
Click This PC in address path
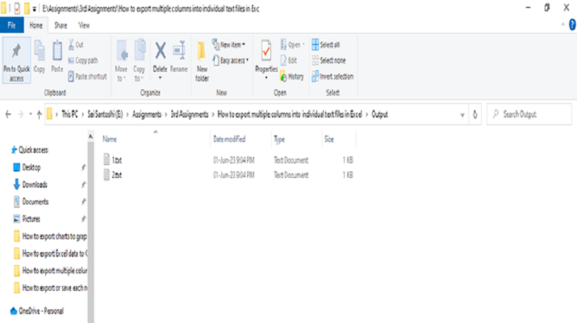coord(69,114)
